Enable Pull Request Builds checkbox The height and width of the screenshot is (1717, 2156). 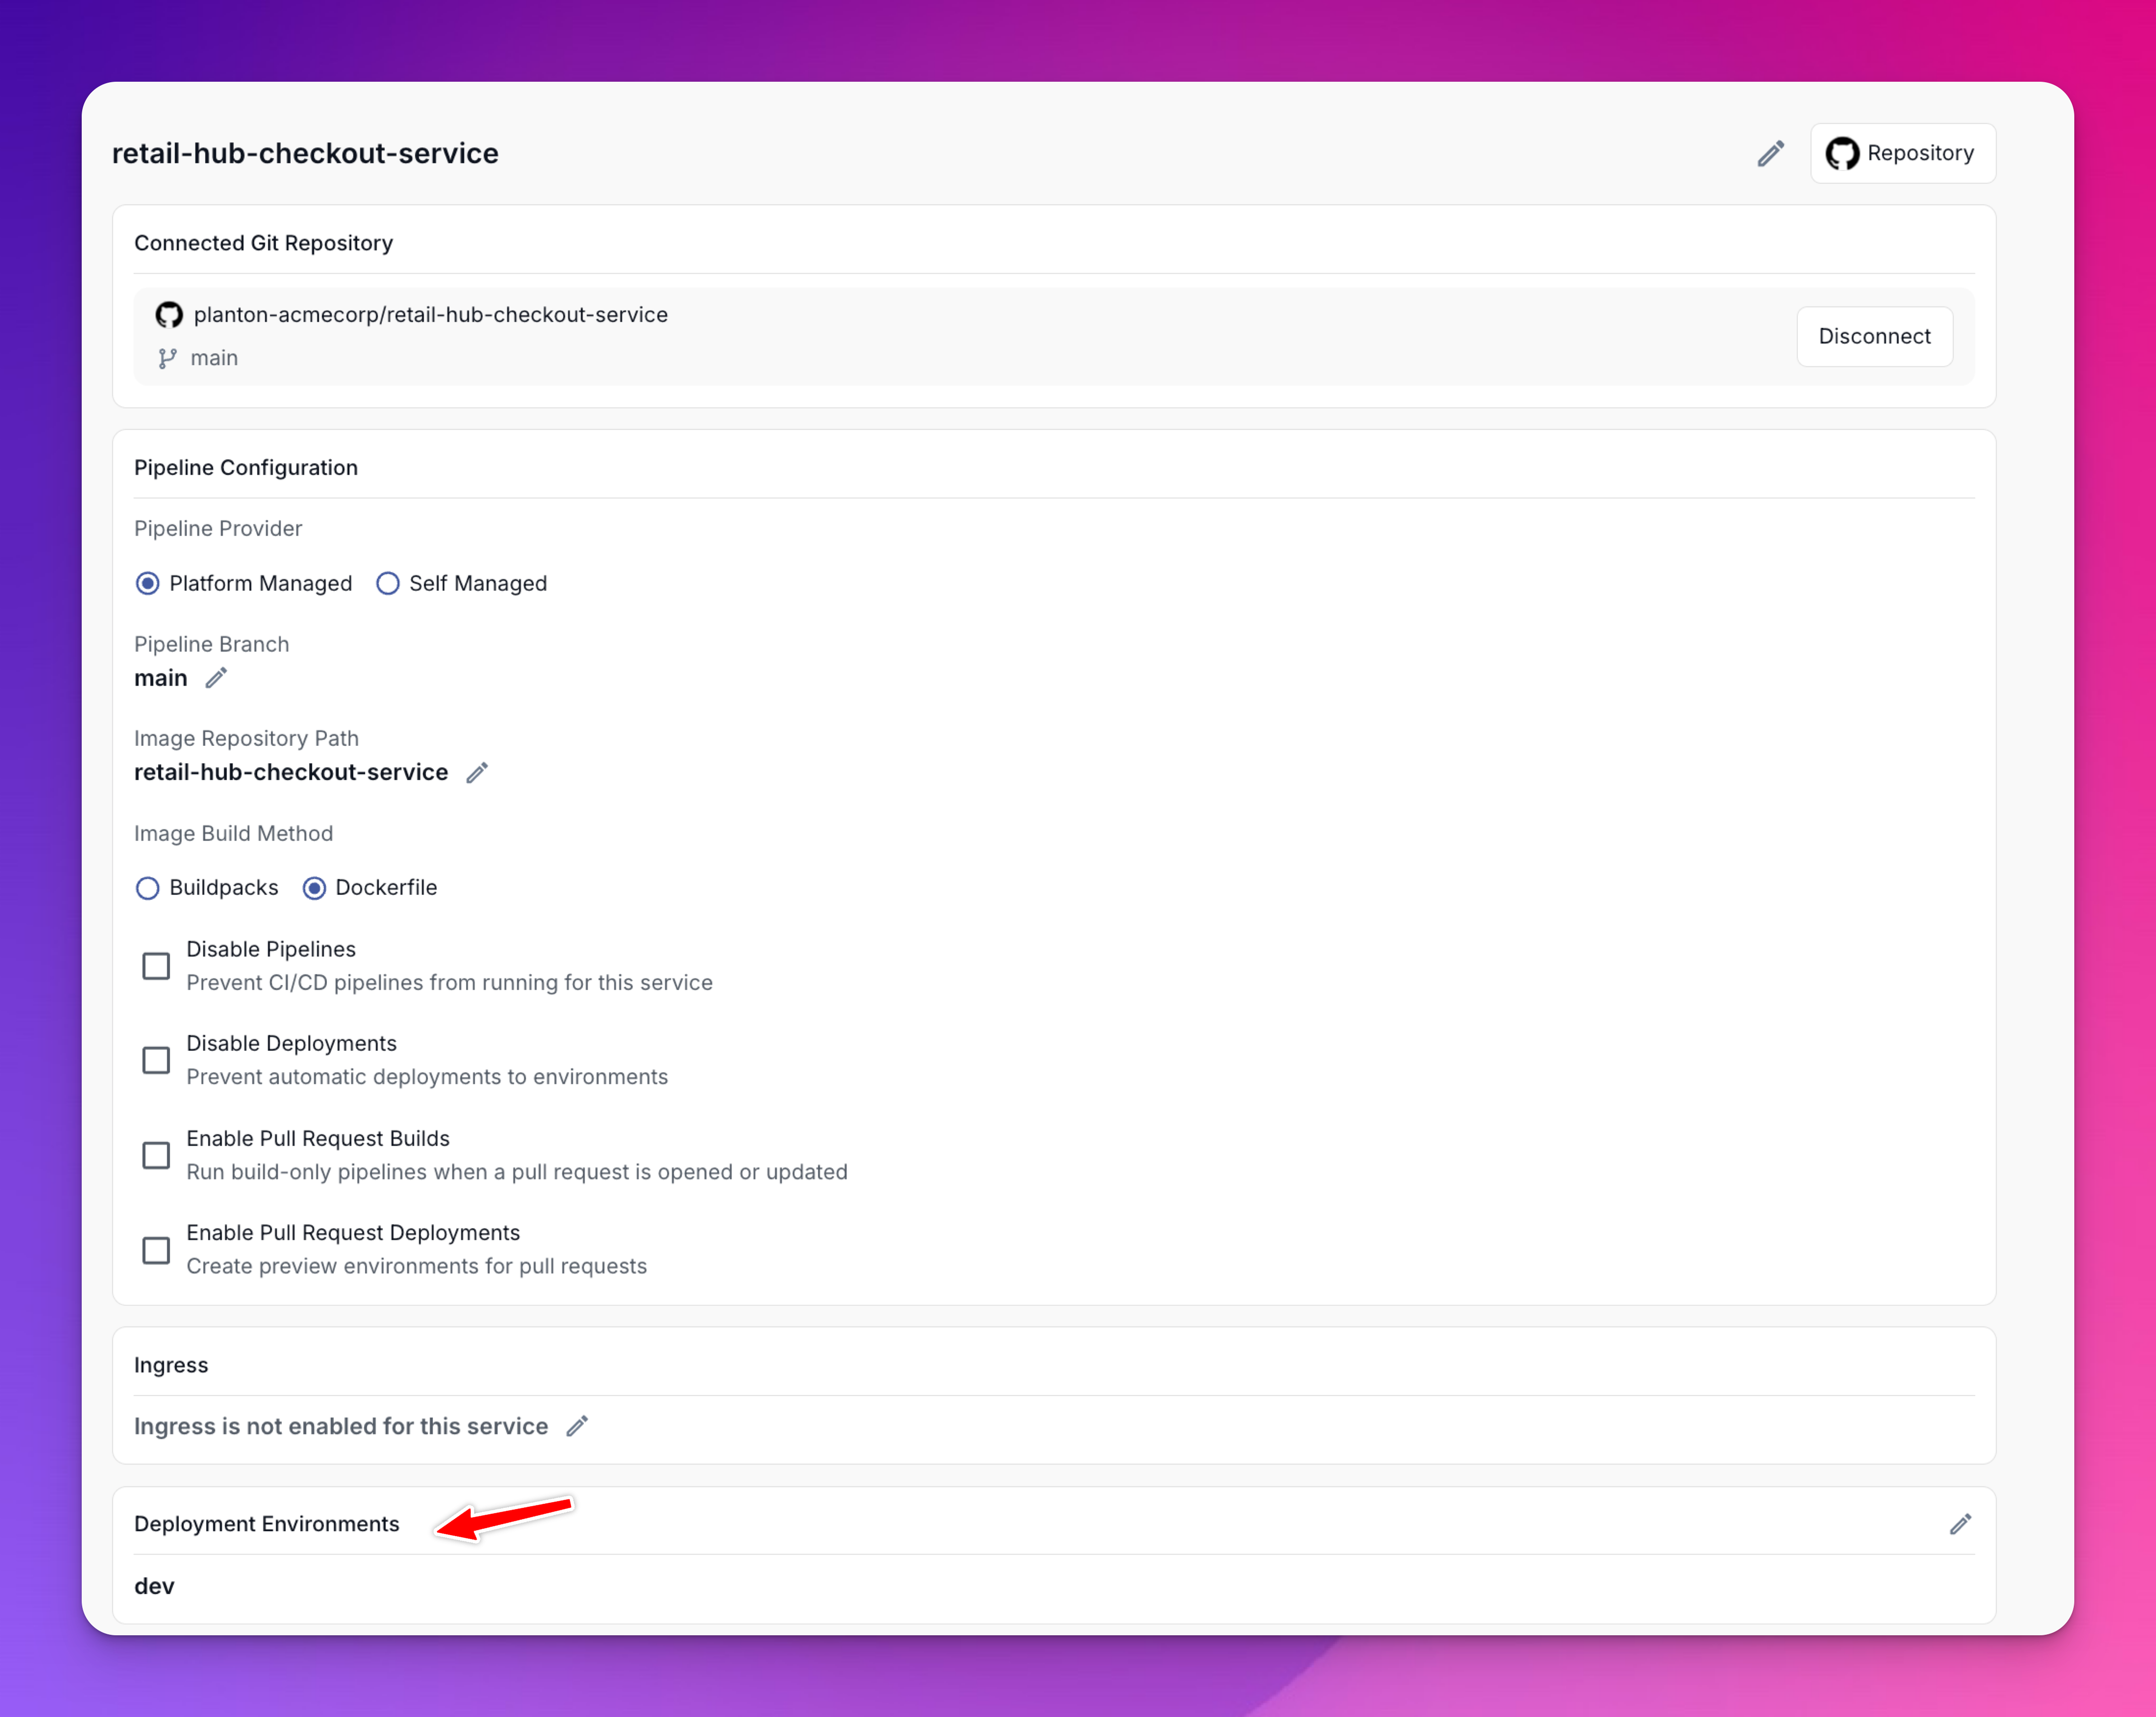coord(156,1155)
